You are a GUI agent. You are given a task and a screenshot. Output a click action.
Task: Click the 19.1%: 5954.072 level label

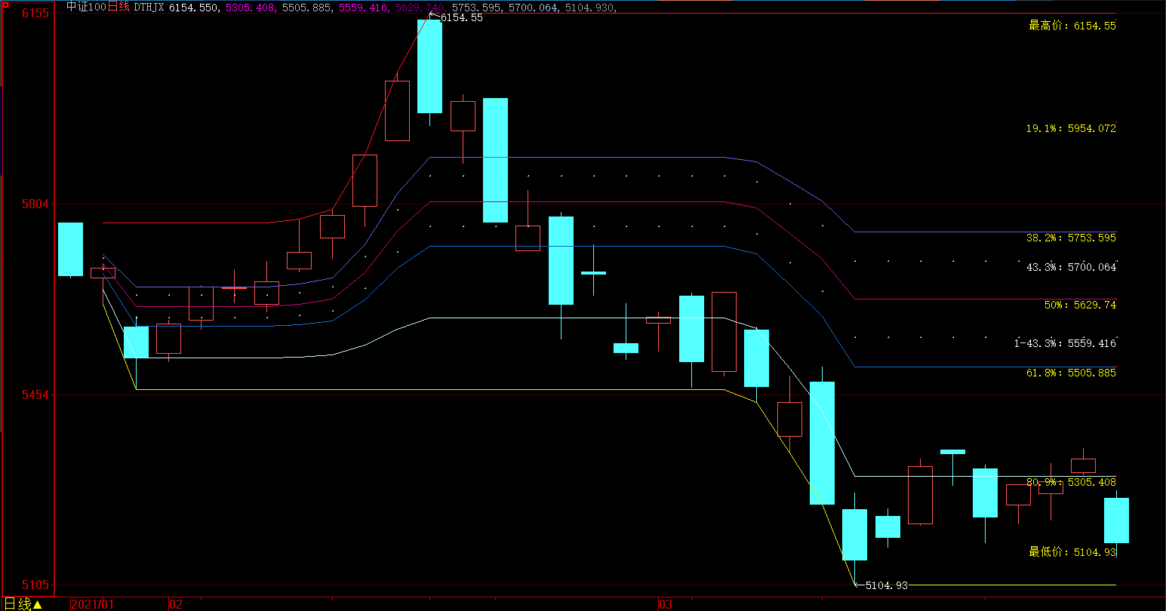click(1070, 129)
